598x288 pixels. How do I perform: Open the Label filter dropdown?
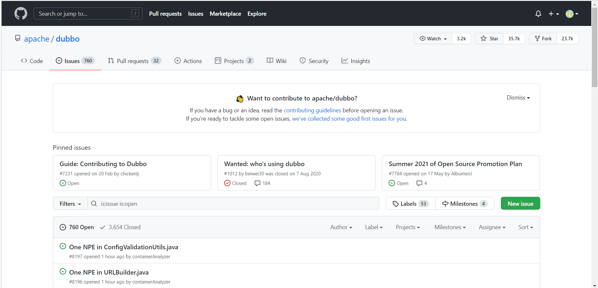[x=374, y=227]
